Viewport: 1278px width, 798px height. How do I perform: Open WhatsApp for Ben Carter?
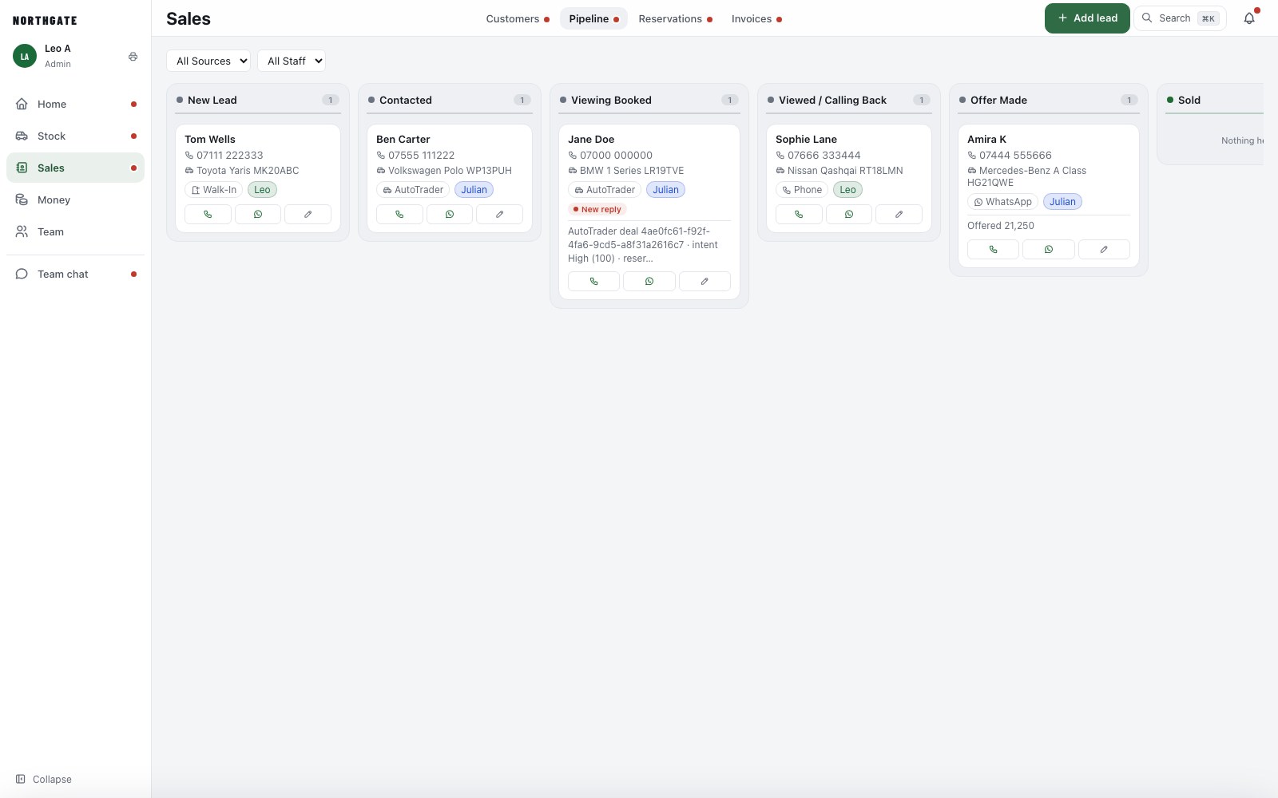[450, 214]
